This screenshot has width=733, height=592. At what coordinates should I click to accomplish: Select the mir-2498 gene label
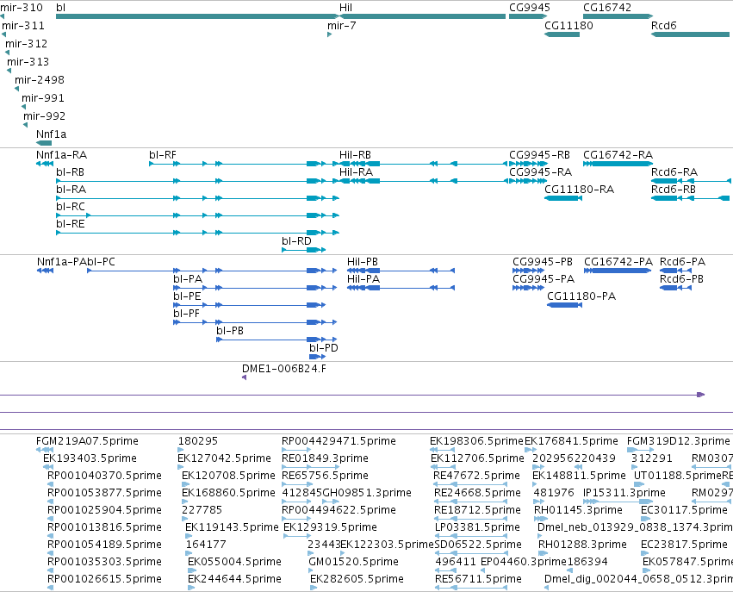(40, 80)
